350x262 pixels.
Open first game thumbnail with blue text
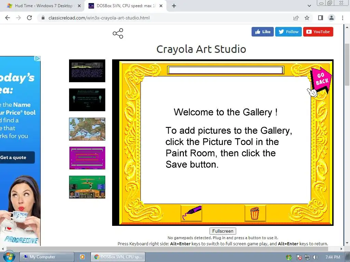[87, 71]
